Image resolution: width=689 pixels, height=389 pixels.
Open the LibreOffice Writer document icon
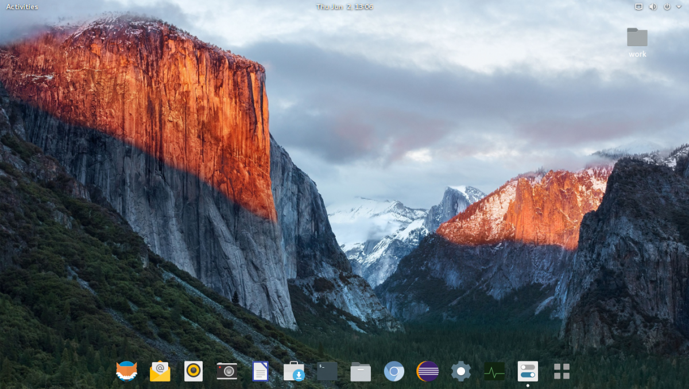260,371
